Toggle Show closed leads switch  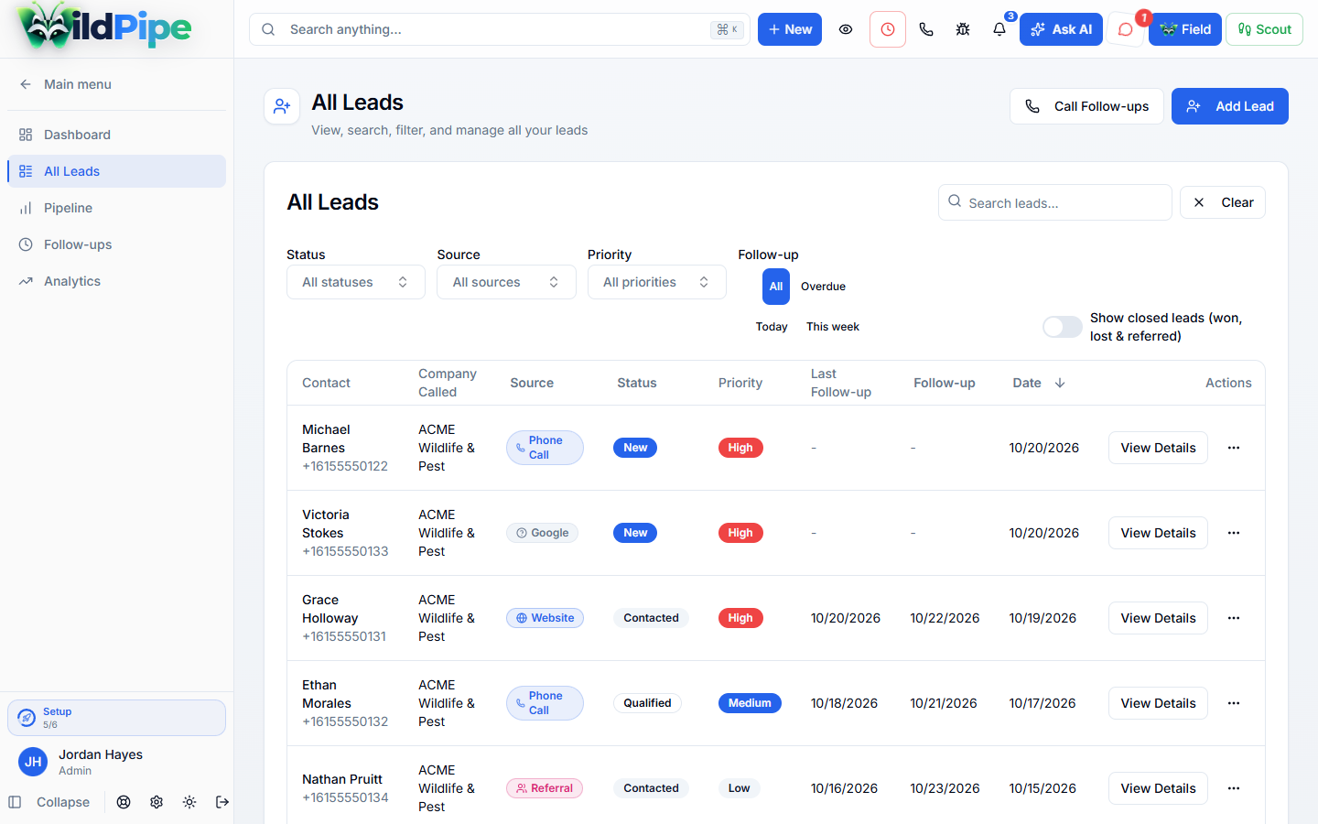[1062, 327]
